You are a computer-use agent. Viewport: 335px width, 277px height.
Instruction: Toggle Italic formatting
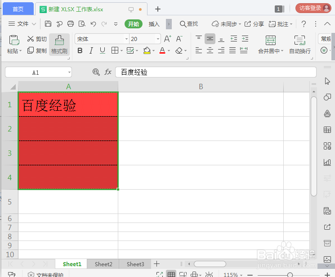[x=91, y=50]
